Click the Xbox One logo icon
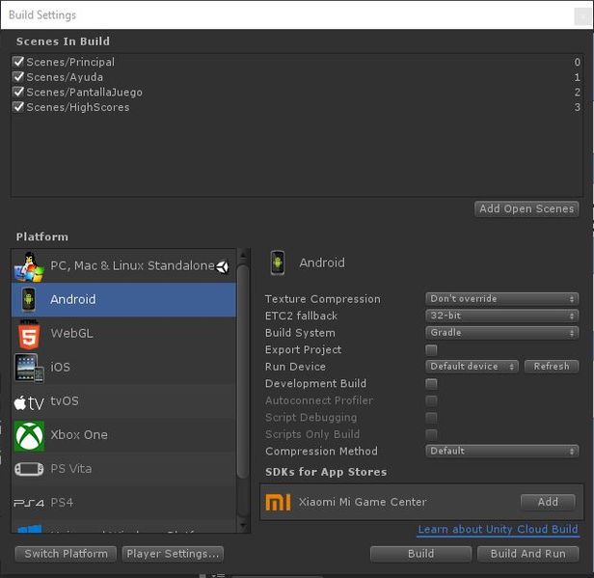This screenshot has width=594, height=578. pos(29,435)
